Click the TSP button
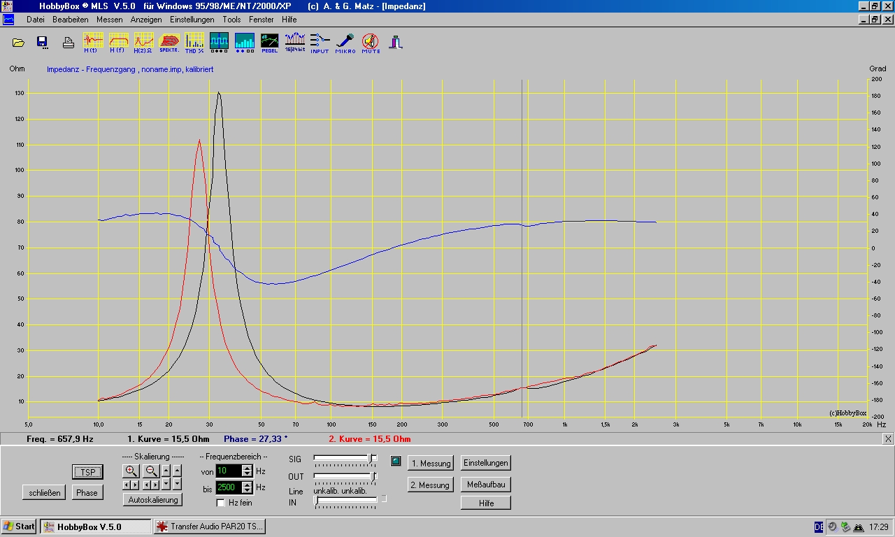 (87, 472)
